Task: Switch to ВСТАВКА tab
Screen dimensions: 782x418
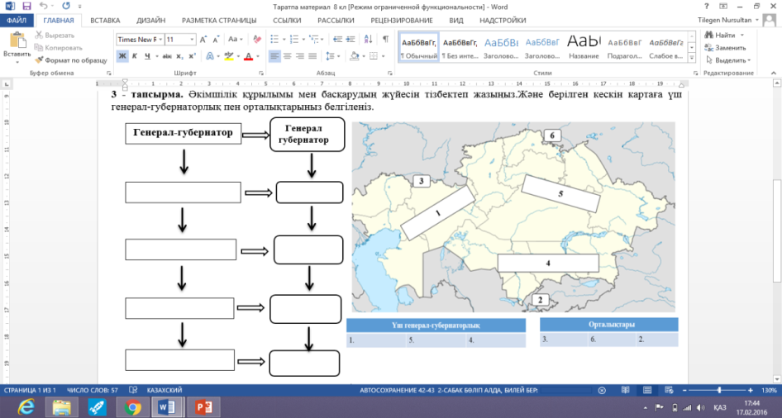Action: coord(105,21)
